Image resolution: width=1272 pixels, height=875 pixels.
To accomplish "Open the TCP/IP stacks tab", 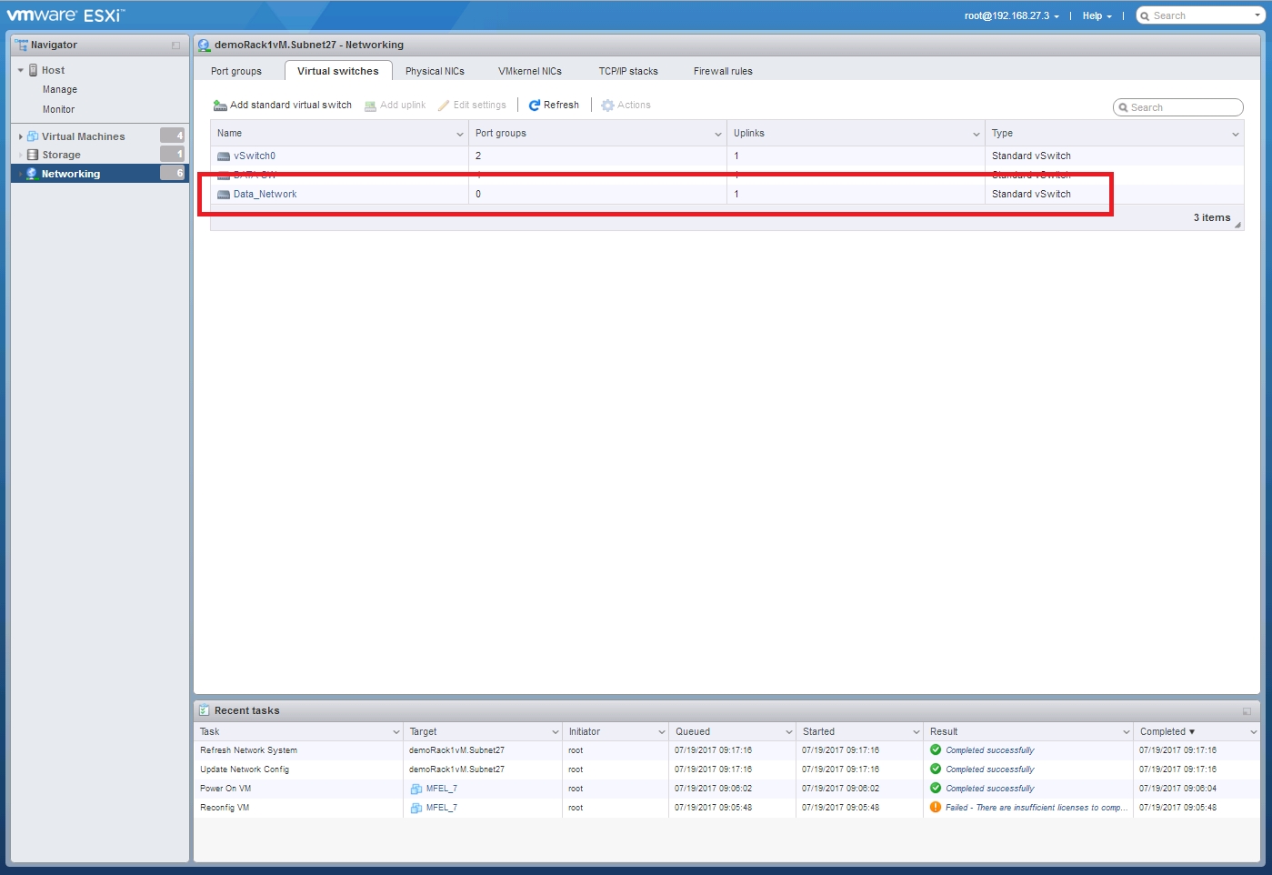I will [628, 71].
